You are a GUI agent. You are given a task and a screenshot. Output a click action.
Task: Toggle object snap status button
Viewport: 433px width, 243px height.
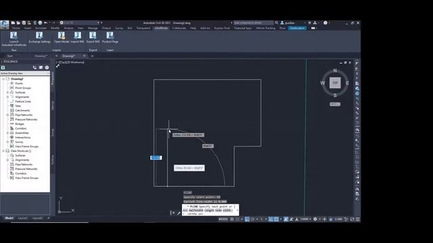coord(276,219)
